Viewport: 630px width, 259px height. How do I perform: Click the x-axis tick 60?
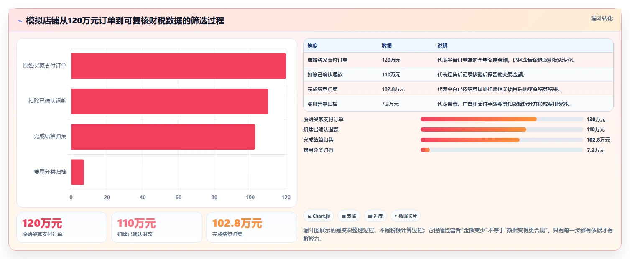point(179,197)
